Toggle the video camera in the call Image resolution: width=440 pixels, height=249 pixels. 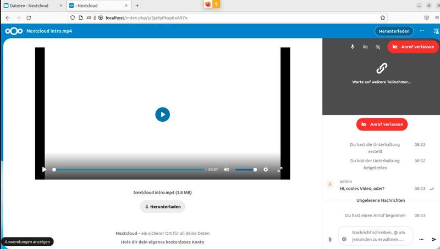[x=365, y=47]
